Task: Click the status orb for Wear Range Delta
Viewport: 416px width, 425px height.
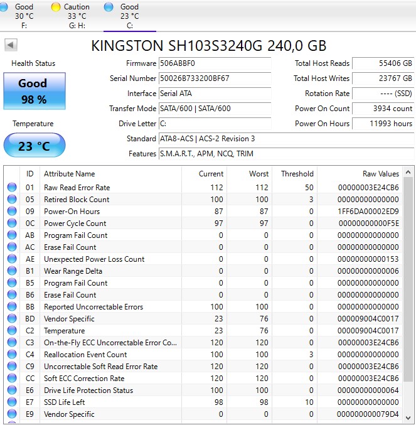Action: (12, 271)
